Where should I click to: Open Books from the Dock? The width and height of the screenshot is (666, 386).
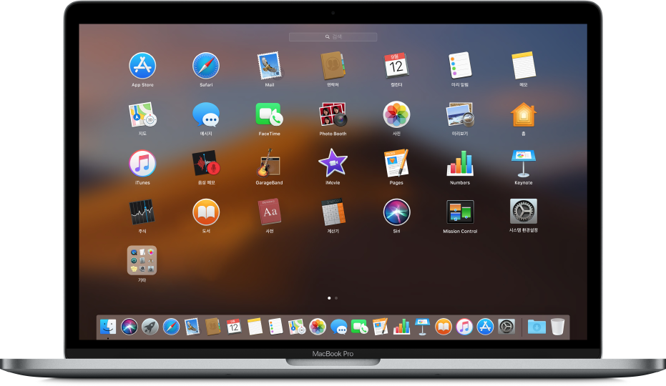444,327
